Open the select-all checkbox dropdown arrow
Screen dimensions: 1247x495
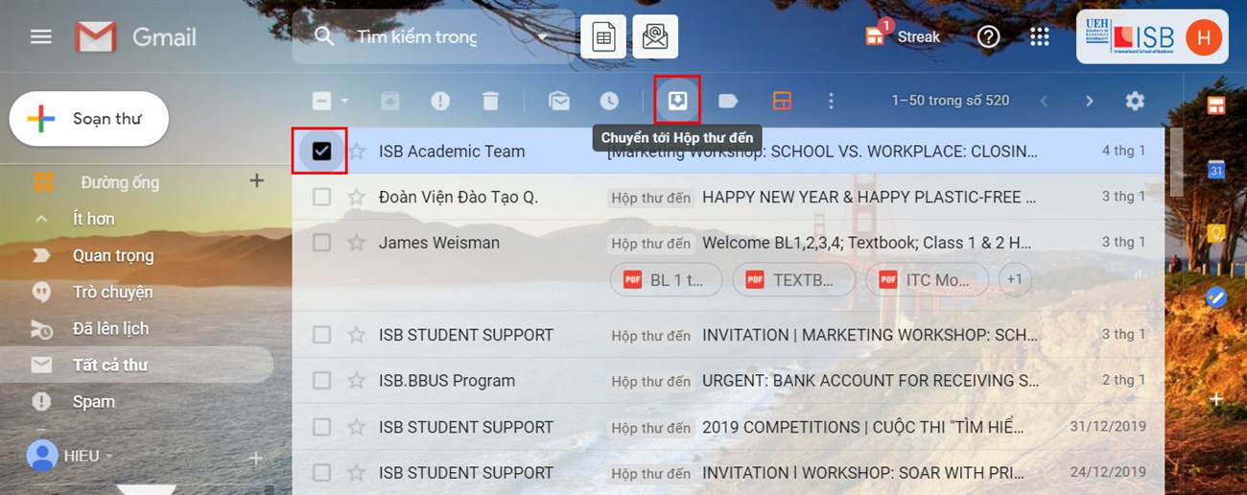pos(344,101)
